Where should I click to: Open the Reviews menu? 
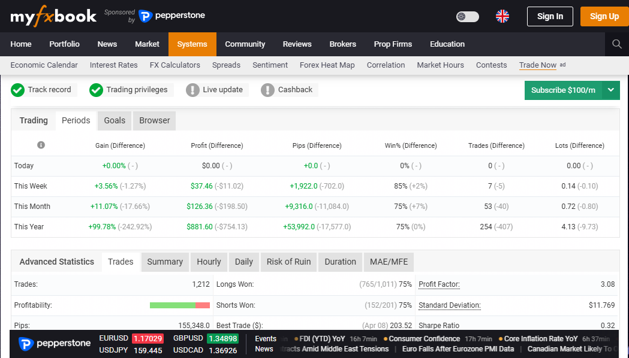(297, 44)
